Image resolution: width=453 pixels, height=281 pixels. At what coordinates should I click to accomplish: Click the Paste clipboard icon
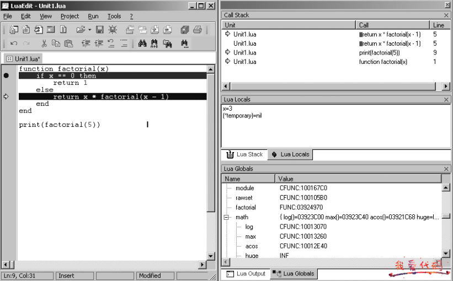(68, 44)
